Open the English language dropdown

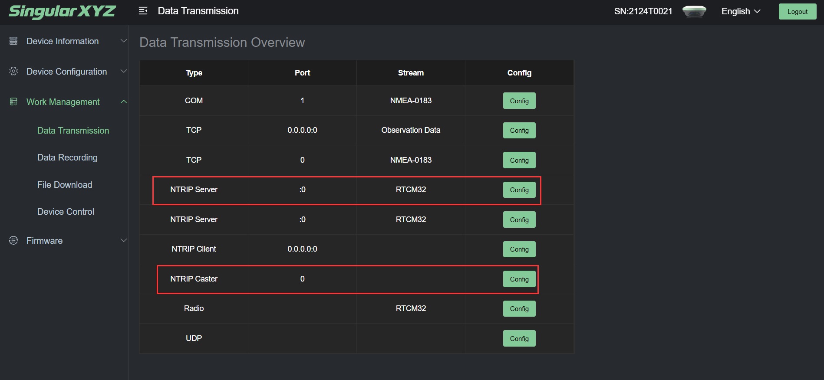[x=741, y=11]
